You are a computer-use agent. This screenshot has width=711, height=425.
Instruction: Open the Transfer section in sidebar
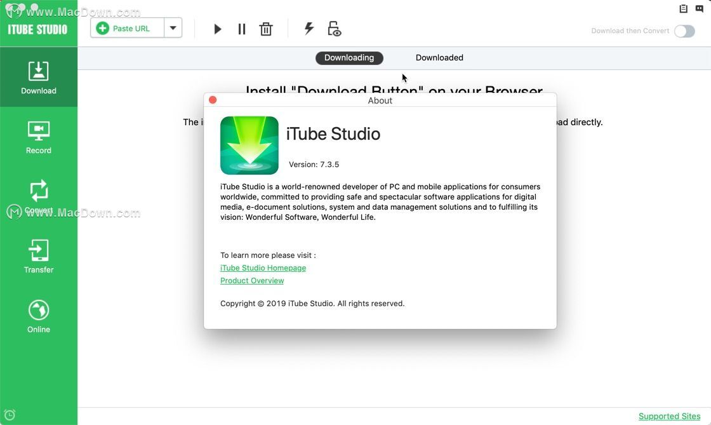[x=39, y=257]
